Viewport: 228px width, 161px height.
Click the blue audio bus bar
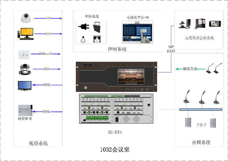point(200,109)
